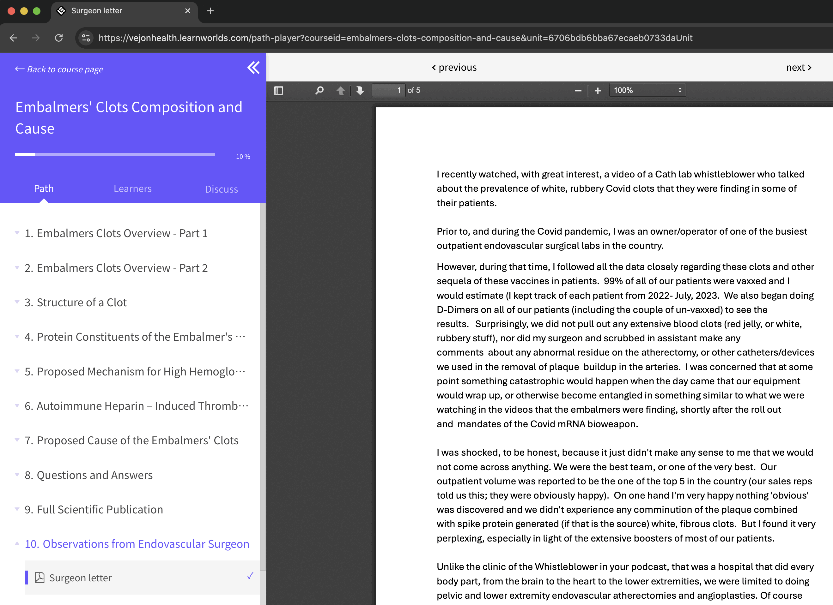
Task: Go to previous PDF page arrow
Action: coord(340,90)
